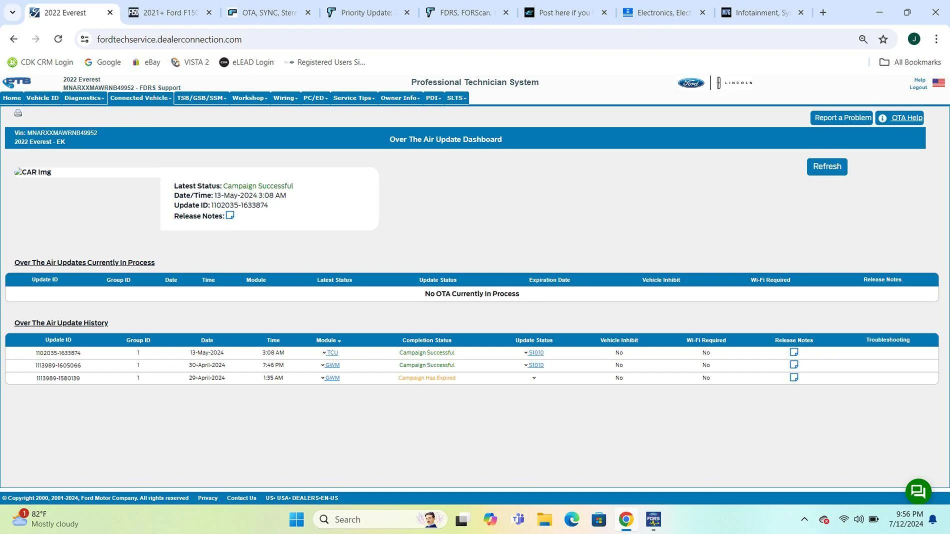Switch to the Priority Update browser tab
Viewport: 950px width, 534px height.
click(x=368, y=12)
